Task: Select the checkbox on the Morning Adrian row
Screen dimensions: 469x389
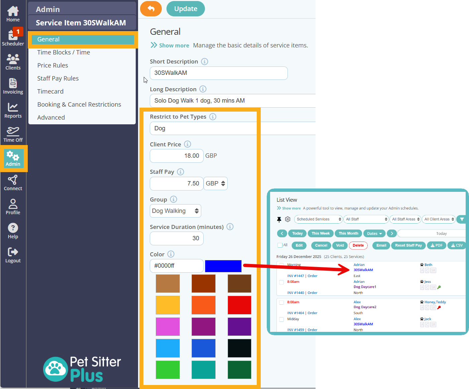Action: pos(281,265)
